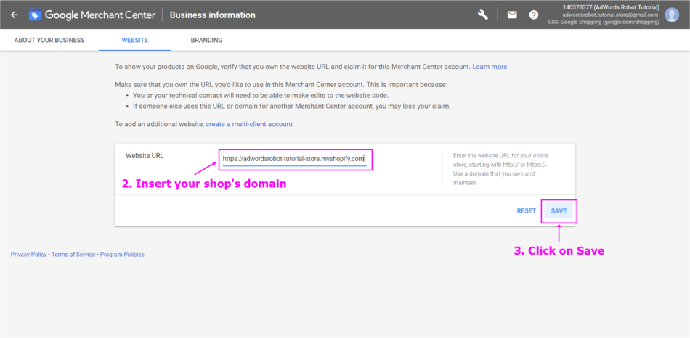Switch to the About Your Business tab

pos(49,40)
